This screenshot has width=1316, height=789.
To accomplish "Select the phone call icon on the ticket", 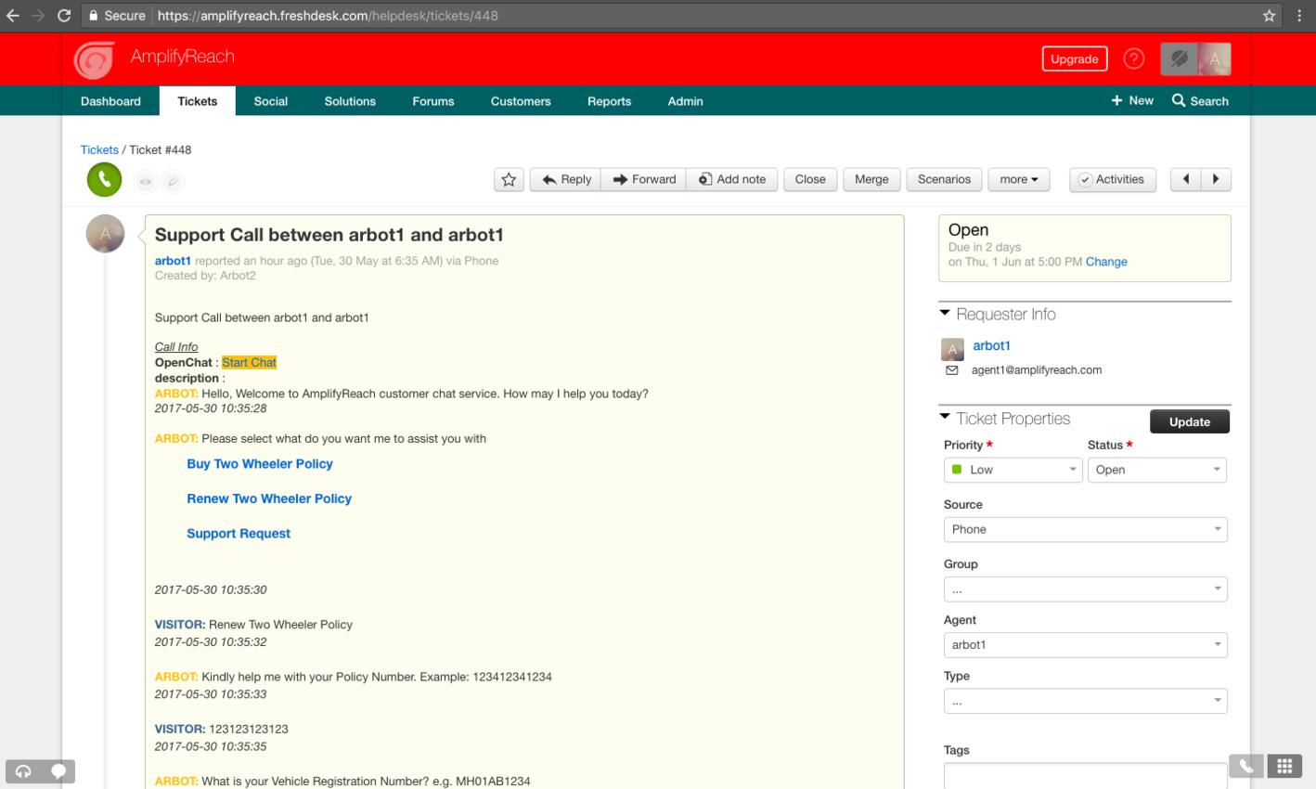I will click(x=103, y=179).
